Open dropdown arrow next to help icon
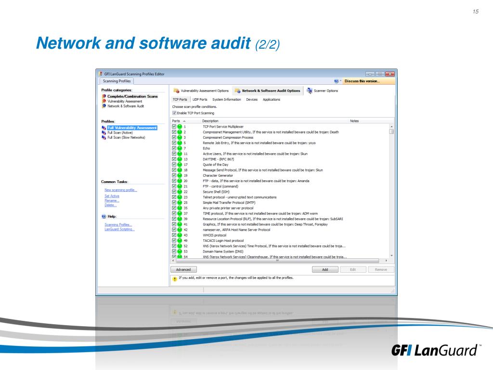Image resolution: width=493 pixels, height=370 pixels. click(x=340, y=81)
